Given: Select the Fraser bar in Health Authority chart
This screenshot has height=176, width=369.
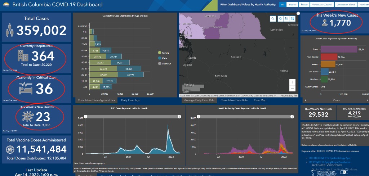Looking at the screenshot, I should [x=339, y=49].
